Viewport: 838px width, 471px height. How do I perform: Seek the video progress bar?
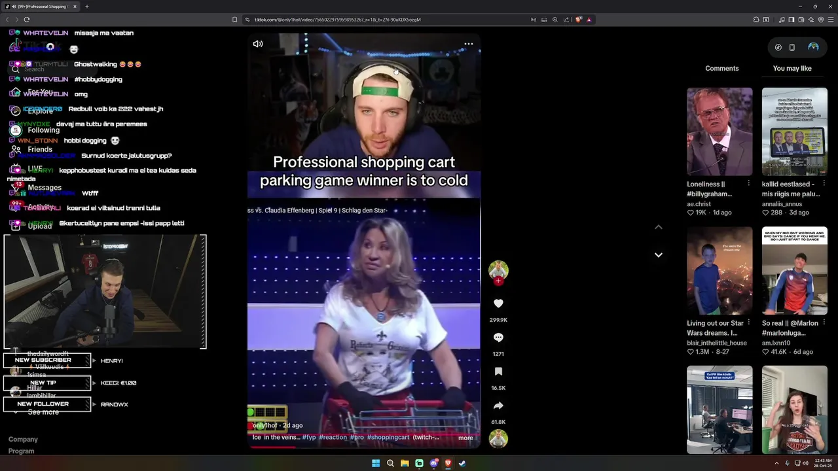364,447
